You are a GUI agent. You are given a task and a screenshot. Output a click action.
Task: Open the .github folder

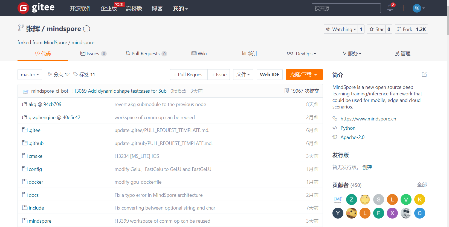36,143
